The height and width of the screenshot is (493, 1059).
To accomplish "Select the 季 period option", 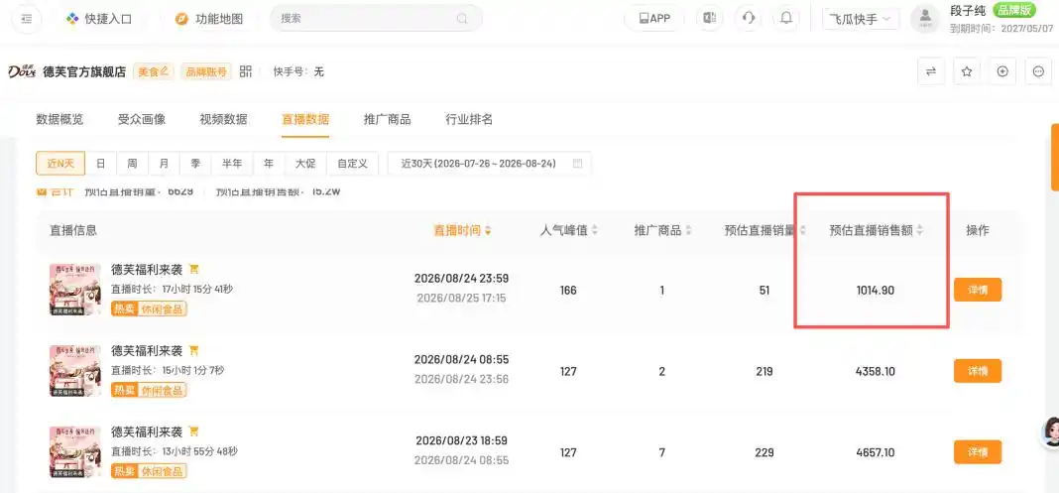I will [x=196, y=164].
